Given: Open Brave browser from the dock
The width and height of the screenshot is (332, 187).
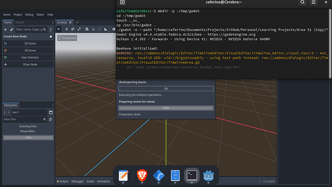Looking at the screenshot, I should point(142,175).
